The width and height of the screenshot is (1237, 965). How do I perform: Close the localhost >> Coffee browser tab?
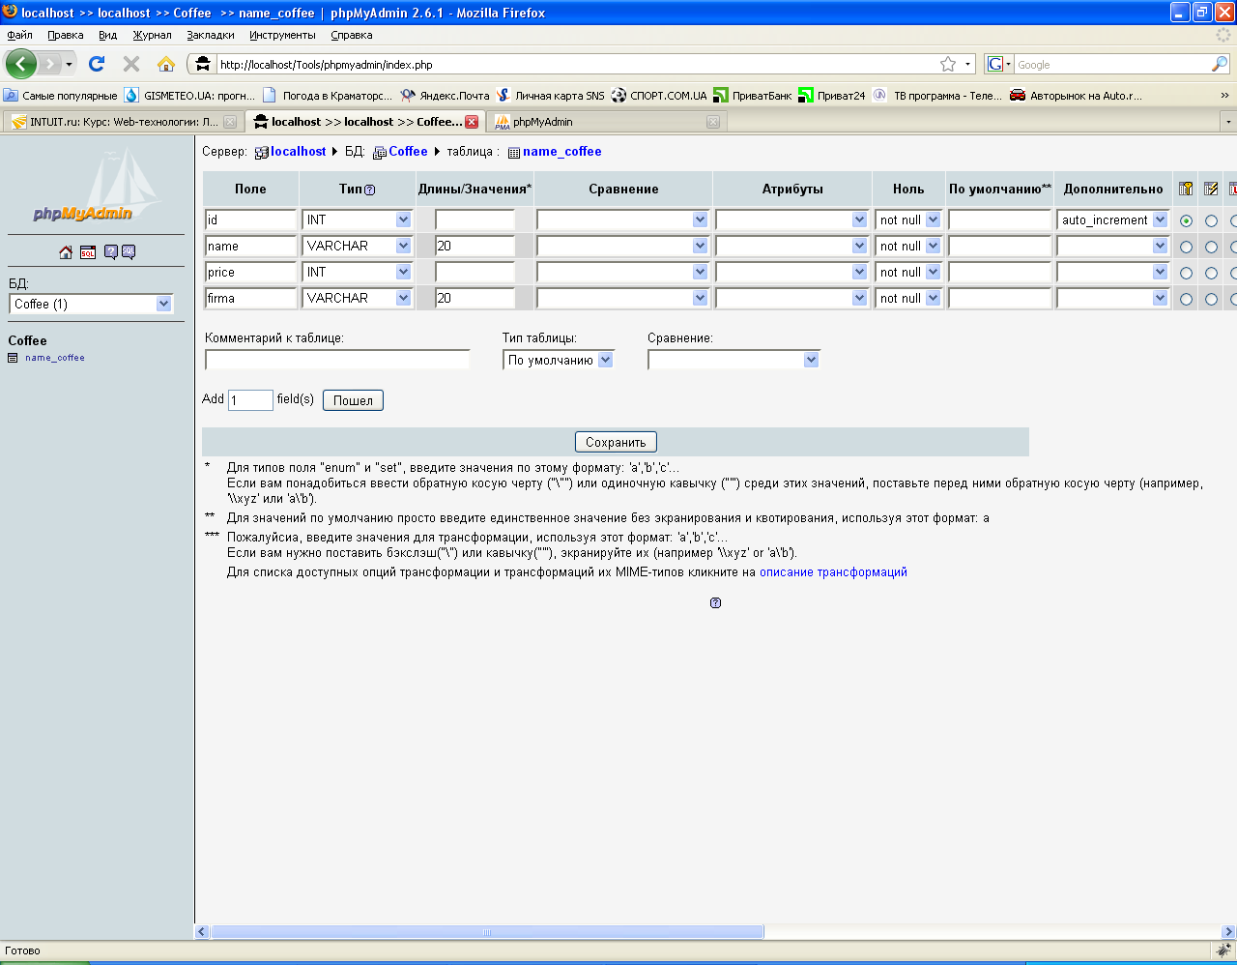click(x=472, y=122)
